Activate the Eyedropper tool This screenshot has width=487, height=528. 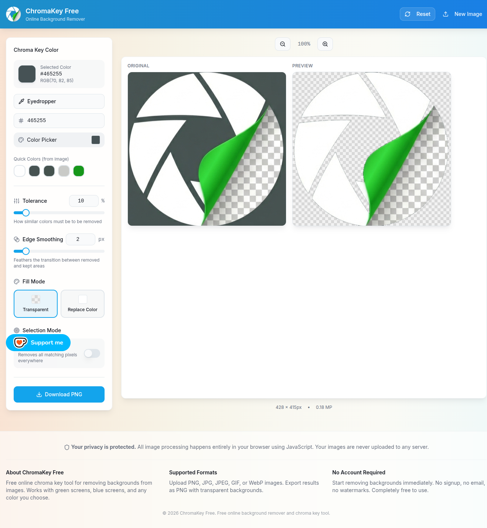point(59,101)
